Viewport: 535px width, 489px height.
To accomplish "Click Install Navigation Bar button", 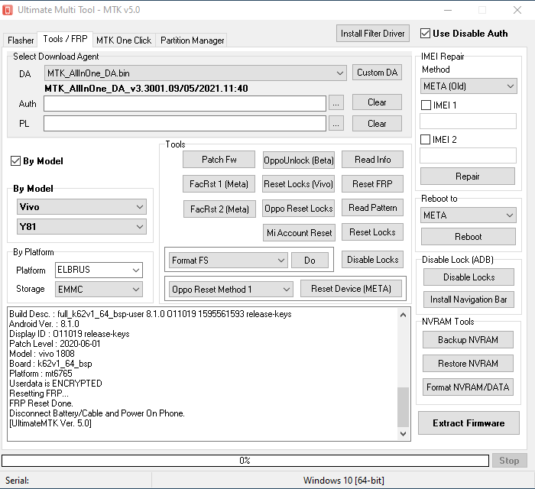I will point(469,300).
